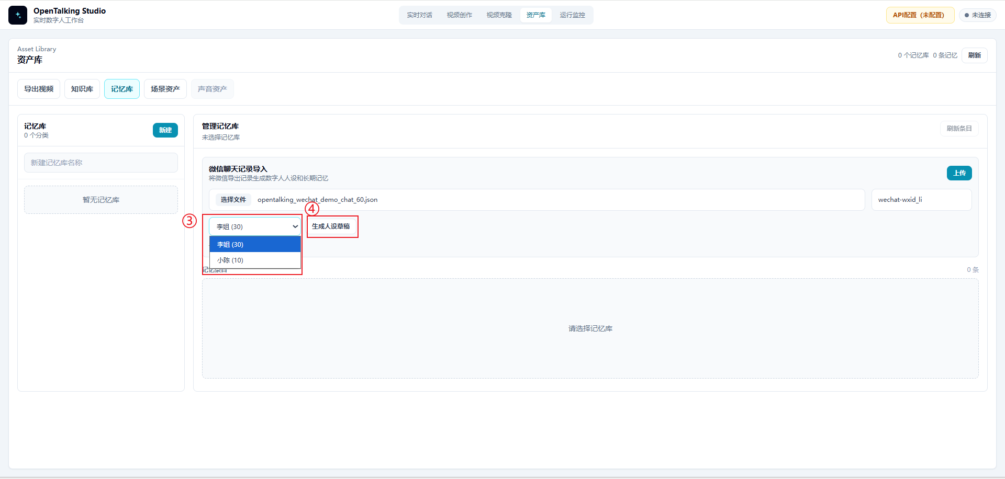Click the 未选择记忆库 status text
1005x479 pixels.
pos(221,138)
